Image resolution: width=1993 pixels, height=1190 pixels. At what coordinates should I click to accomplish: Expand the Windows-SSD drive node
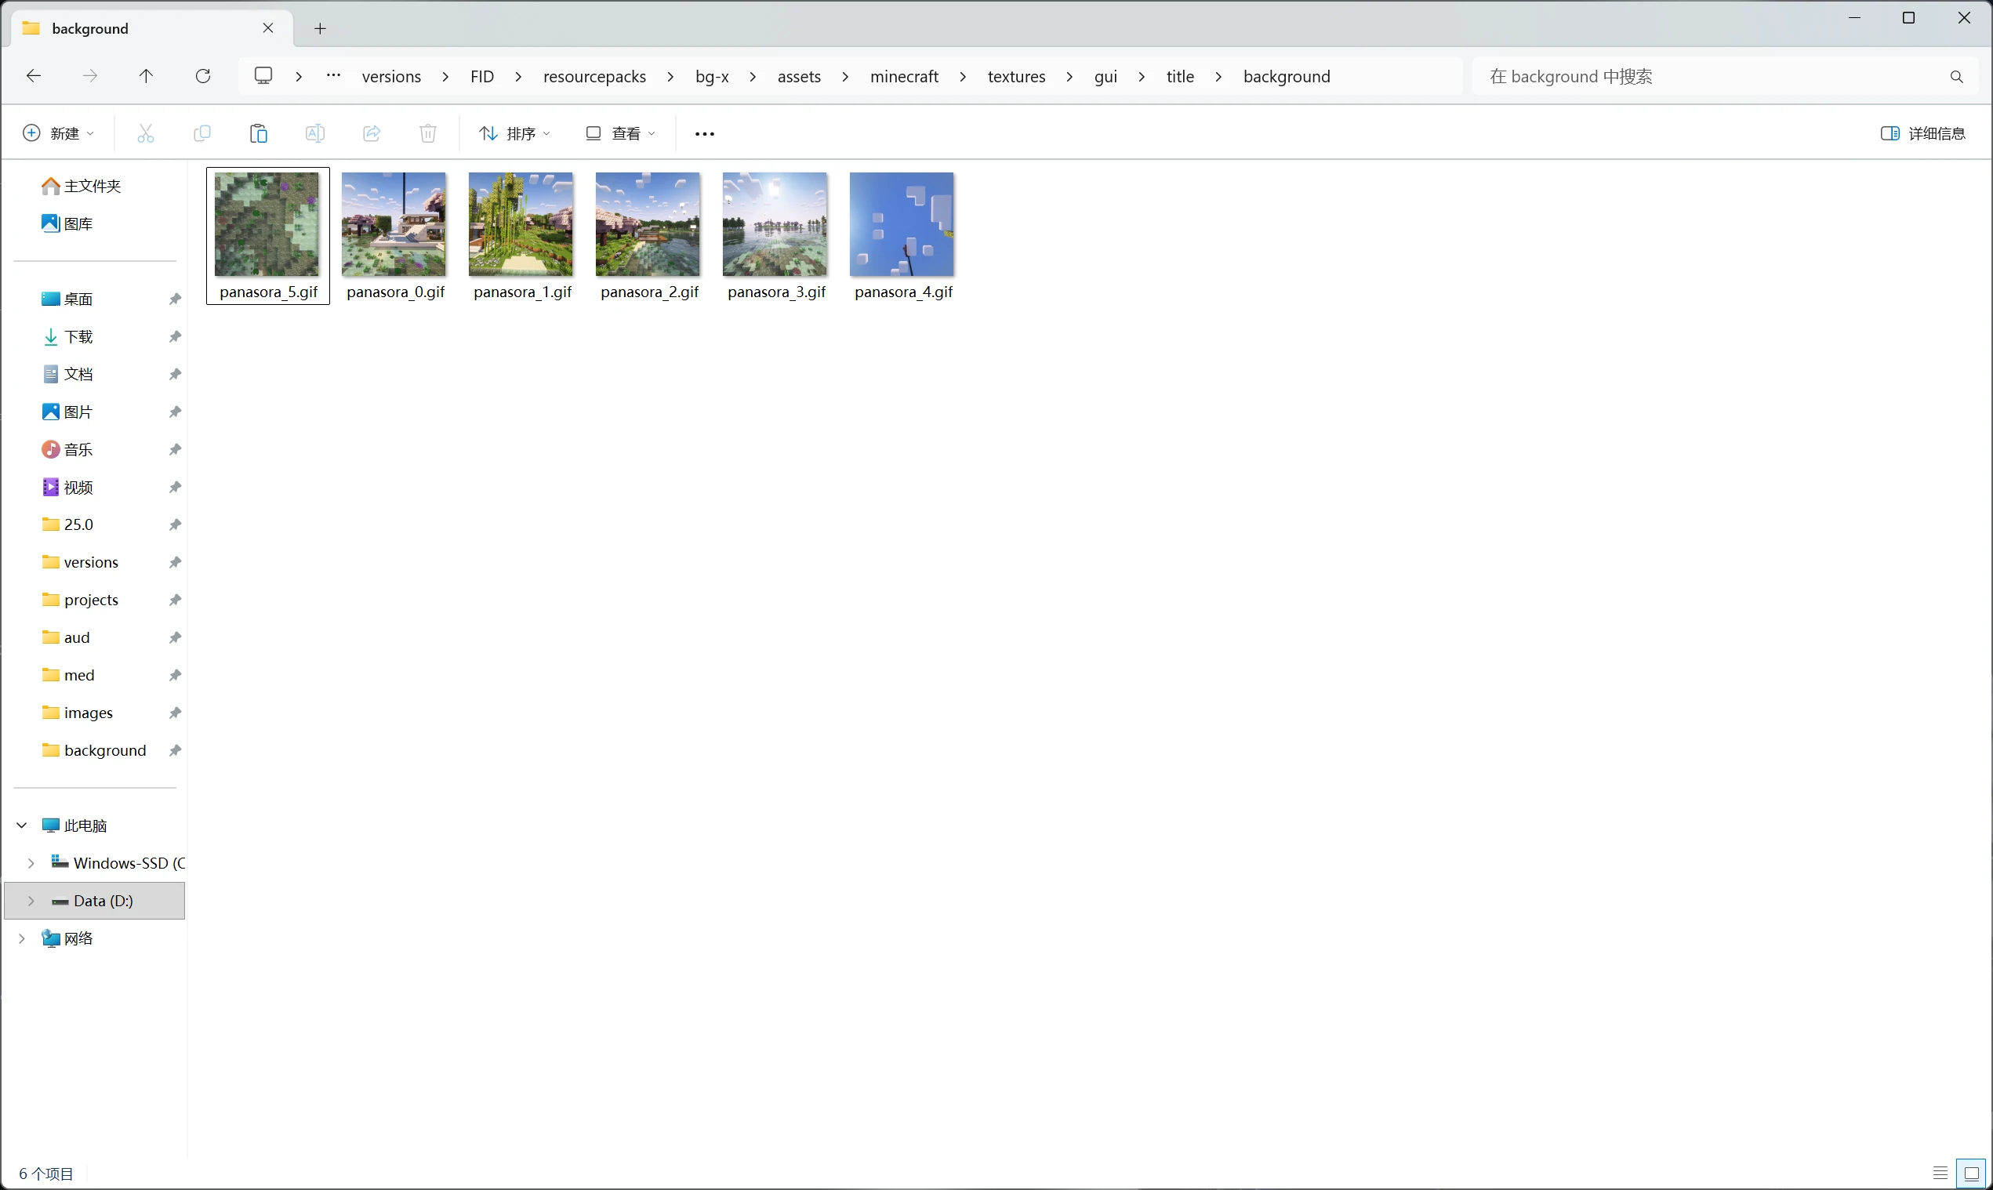click(31, 863)
